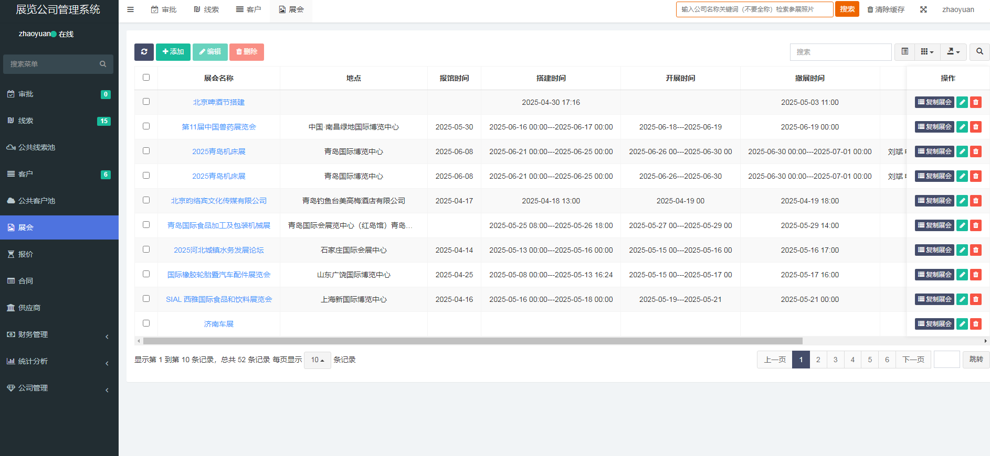Open 公共线索池 in the sidebar menu
The image size is (990, 456).
click(37, 147)
